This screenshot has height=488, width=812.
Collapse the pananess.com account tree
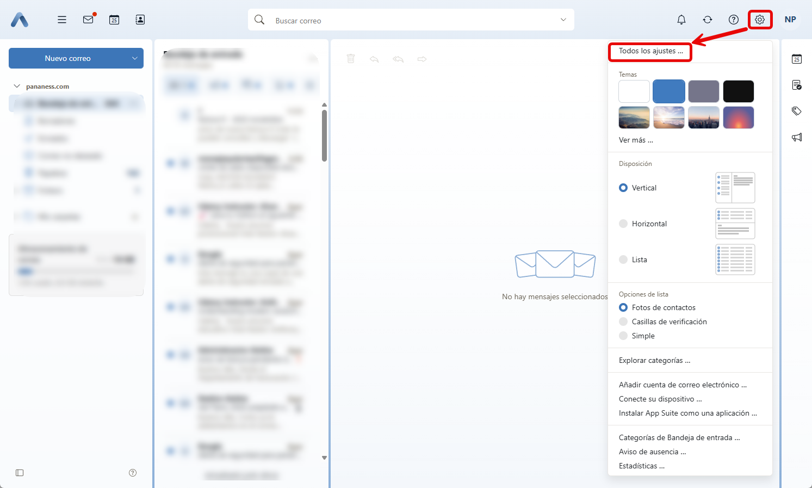point(17,86)
